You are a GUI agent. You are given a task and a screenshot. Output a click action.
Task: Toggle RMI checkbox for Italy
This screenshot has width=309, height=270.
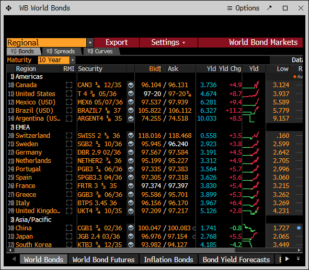[x=69, y=203]
